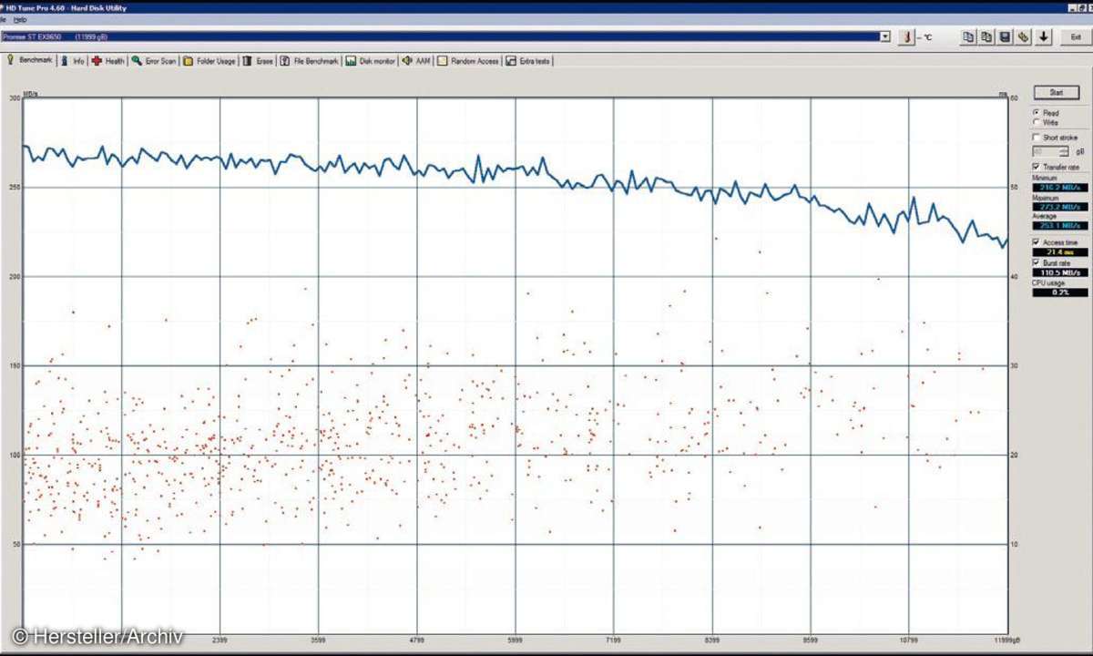Open the options wrench icon
Viewport: 1093px width, 656px height.
(x=1024, y=36)
